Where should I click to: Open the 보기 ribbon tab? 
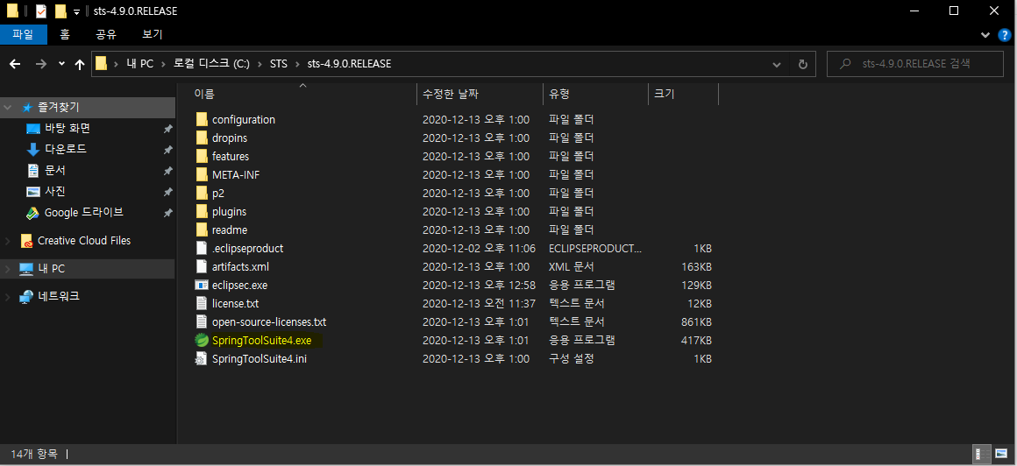(153, 34)
